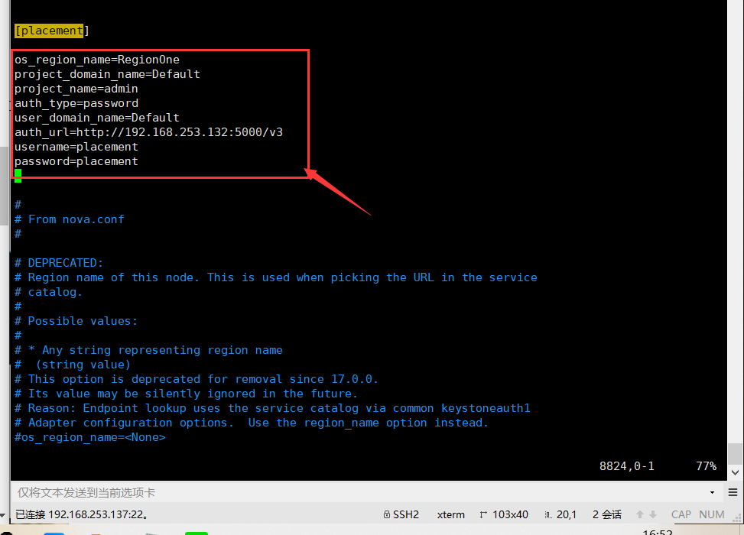
Task: Click the '# catalog.' comment line
Action: coord(48,292)
